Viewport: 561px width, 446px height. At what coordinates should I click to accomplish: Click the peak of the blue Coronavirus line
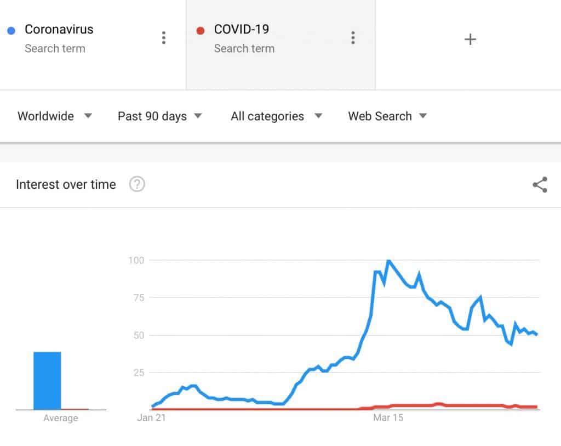388,261
